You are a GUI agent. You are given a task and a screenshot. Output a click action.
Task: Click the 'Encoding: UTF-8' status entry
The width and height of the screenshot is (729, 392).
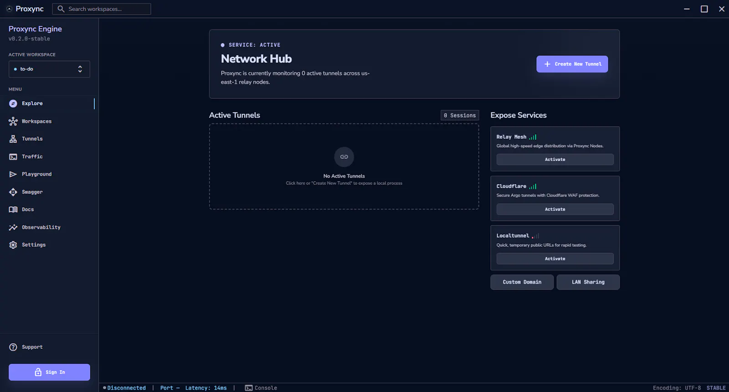(677, 388)
